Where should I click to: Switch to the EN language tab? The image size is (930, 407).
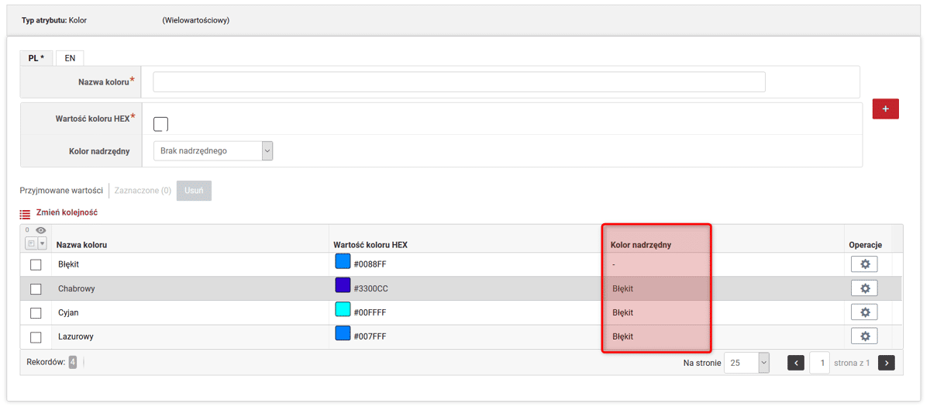click(x=70, y=58)
